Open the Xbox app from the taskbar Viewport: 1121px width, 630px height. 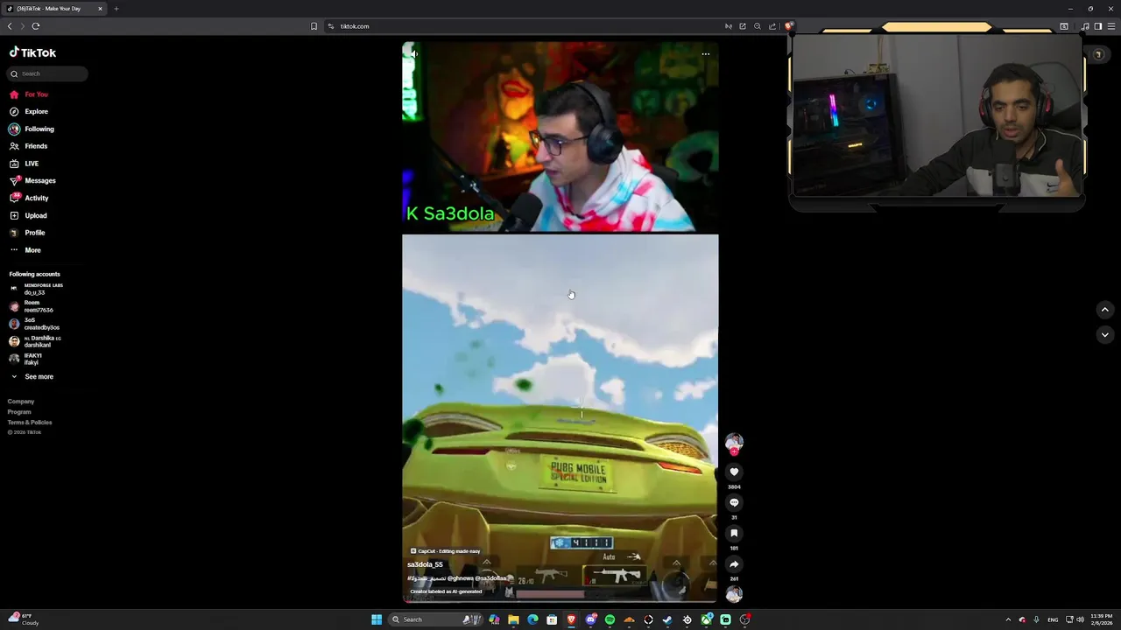pos(706,619)
